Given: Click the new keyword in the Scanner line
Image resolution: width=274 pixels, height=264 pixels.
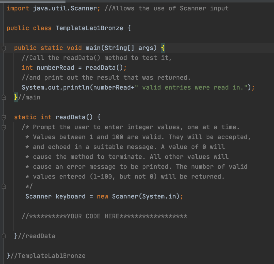Looking at the screenshot, I should [103, 196].
